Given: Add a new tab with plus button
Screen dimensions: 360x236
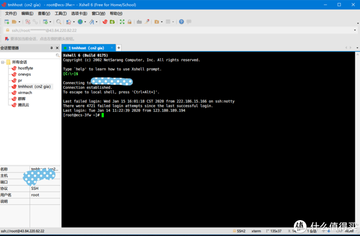Looking at the screenshot, I should click(119, 48).
